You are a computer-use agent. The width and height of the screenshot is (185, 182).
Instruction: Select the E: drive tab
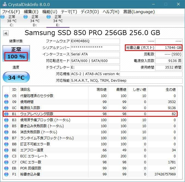point(58,21)
